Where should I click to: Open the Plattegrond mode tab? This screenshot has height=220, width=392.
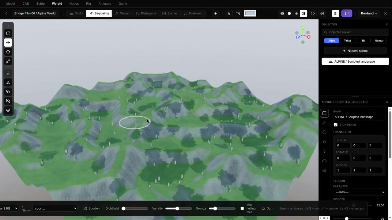click(146, 13)
